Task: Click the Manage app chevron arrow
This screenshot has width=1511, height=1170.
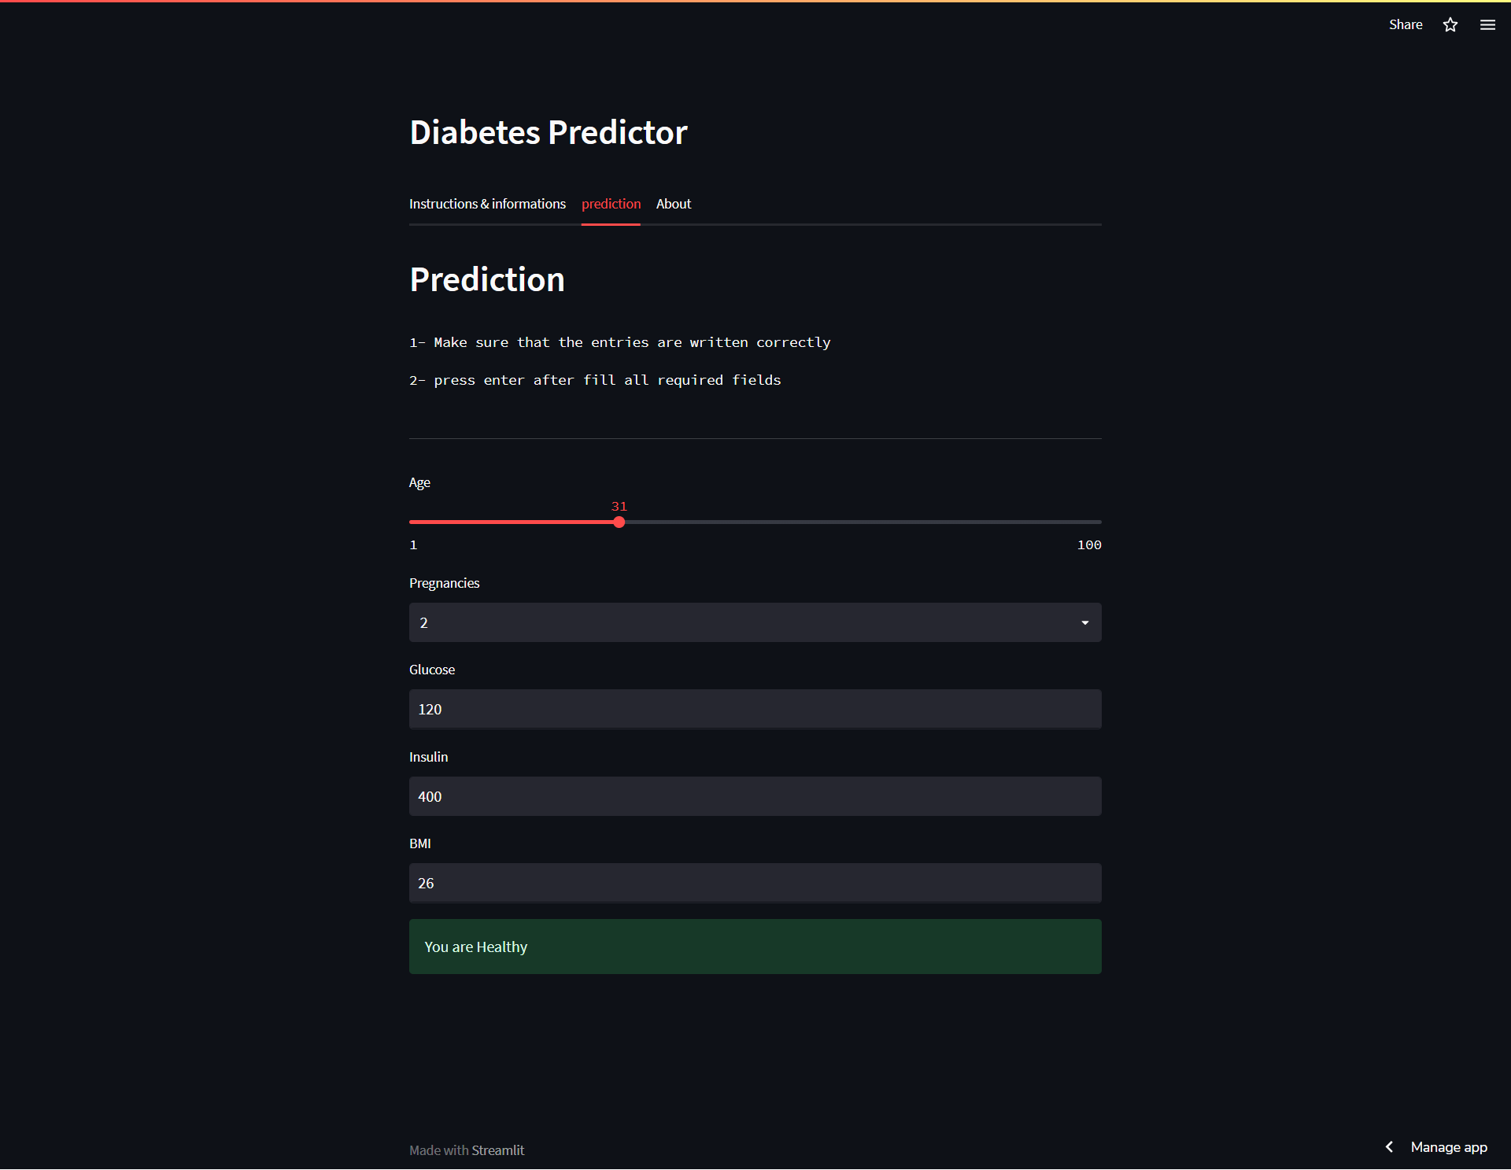Action: (x=1390, y=1147)
